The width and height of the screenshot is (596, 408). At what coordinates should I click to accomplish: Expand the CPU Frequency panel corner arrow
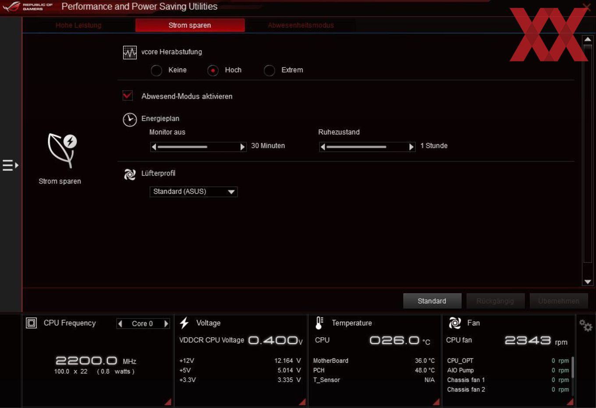pyautogui.click(x=168, y=401)
